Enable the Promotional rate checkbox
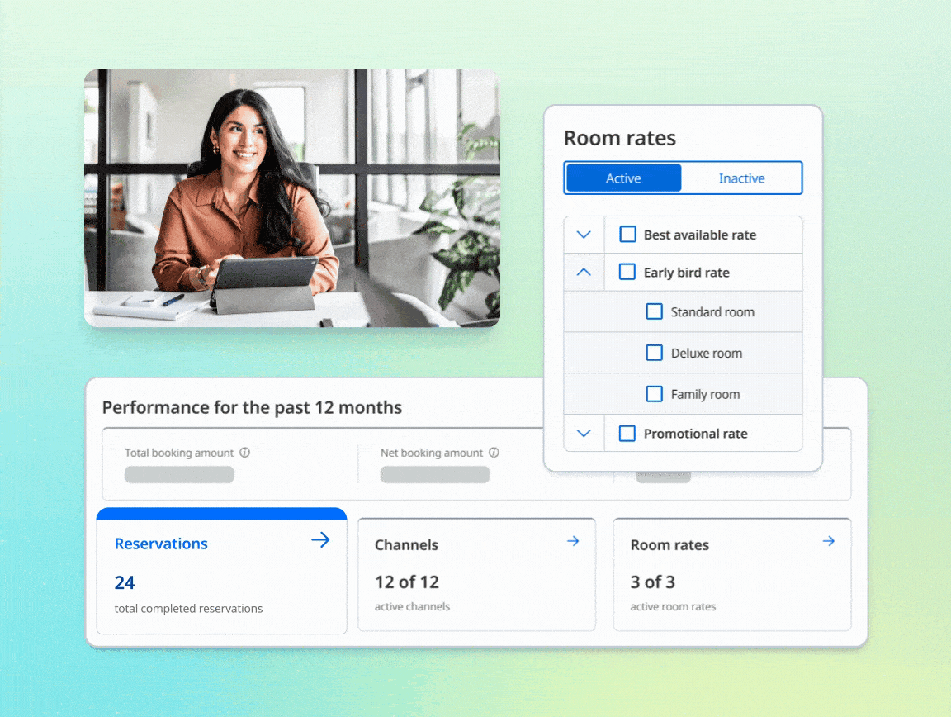Screen dimensions: 951x717 627,434
